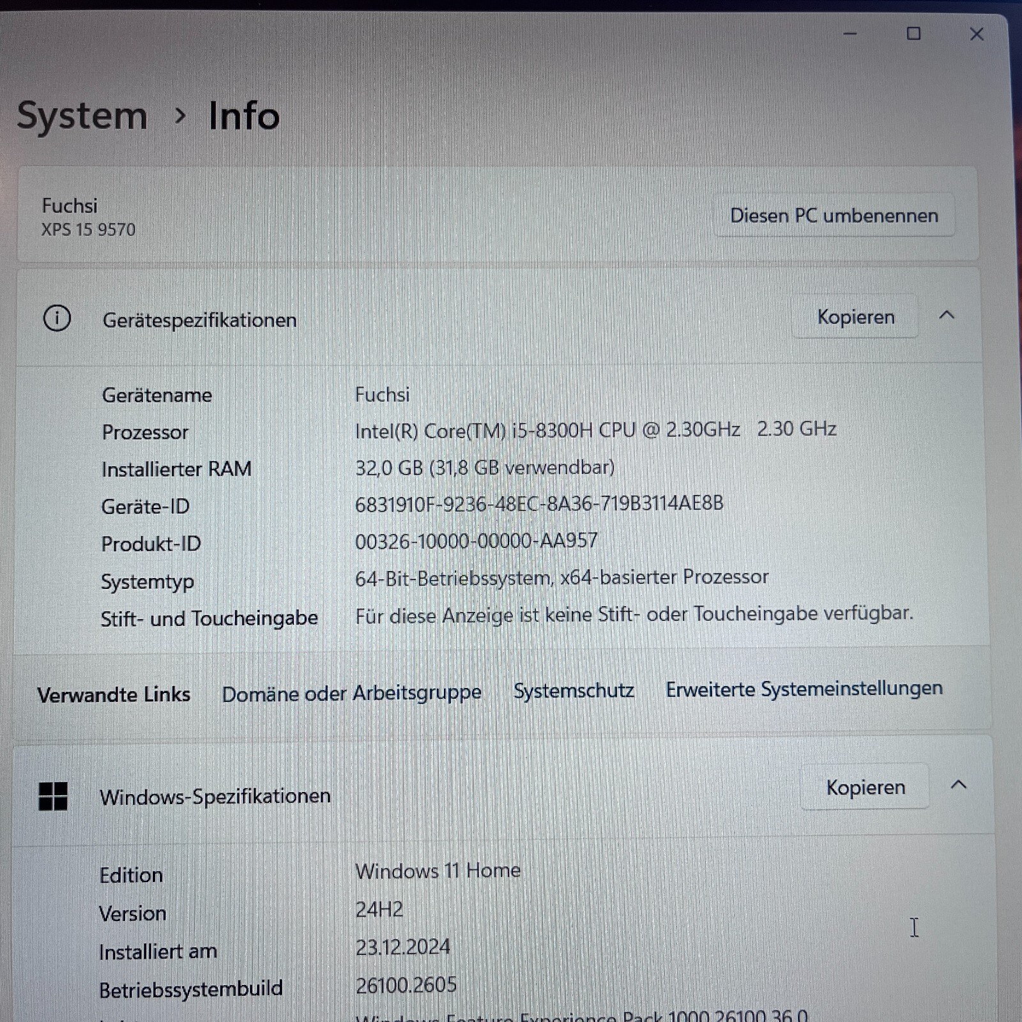Close the Settings window
This screenshot has height=1022, width=1022.
tap(977, 34)
